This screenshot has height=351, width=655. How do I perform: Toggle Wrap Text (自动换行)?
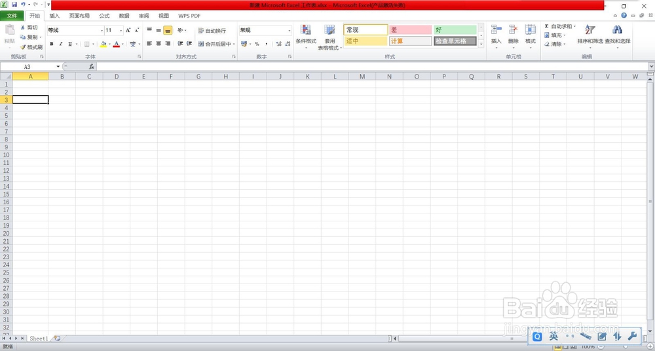point(212,31)
